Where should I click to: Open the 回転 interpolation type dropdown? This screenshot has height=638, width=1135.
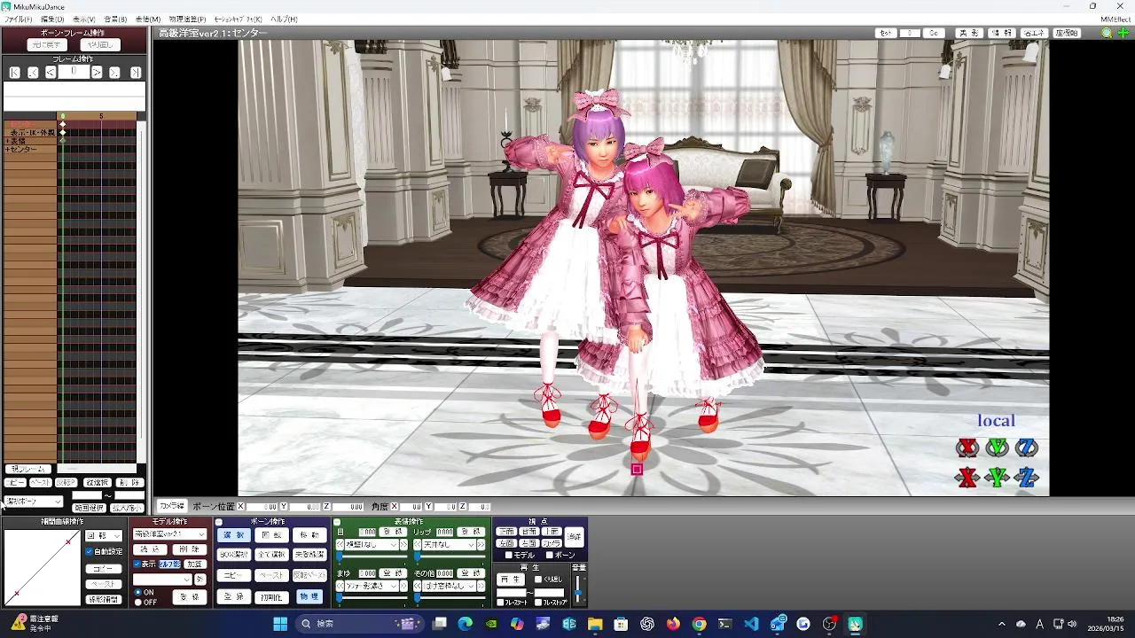(x=104, y=535)
